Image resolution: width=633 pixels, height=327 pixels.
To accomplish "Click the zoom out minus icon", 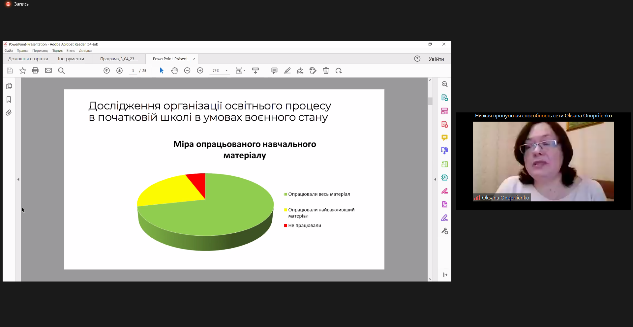I will click(x=187, y=71).
